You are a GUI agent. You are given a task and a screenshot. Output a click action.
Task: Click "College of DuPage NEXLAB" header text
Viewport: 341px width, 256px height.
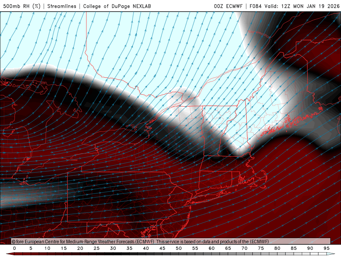tap(117, 6)
